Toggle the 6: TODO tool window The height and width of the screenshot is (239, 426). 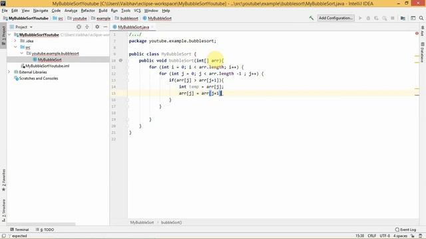pos(45,230)
